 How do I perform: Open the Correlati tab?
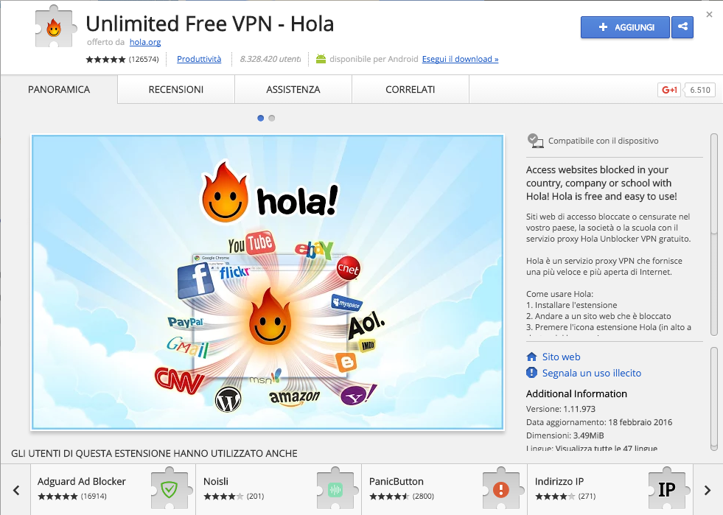coord(410,89)
